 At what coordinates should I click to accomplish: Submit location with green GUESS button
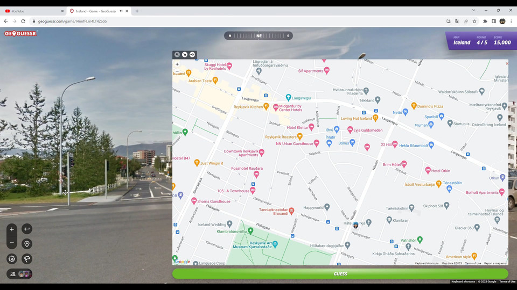point(340,274)
